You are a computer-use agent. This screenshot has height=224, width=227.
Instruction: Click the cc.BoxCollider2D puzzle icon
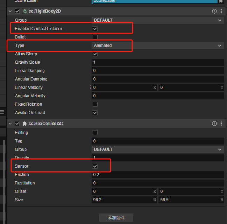point(25,124)
